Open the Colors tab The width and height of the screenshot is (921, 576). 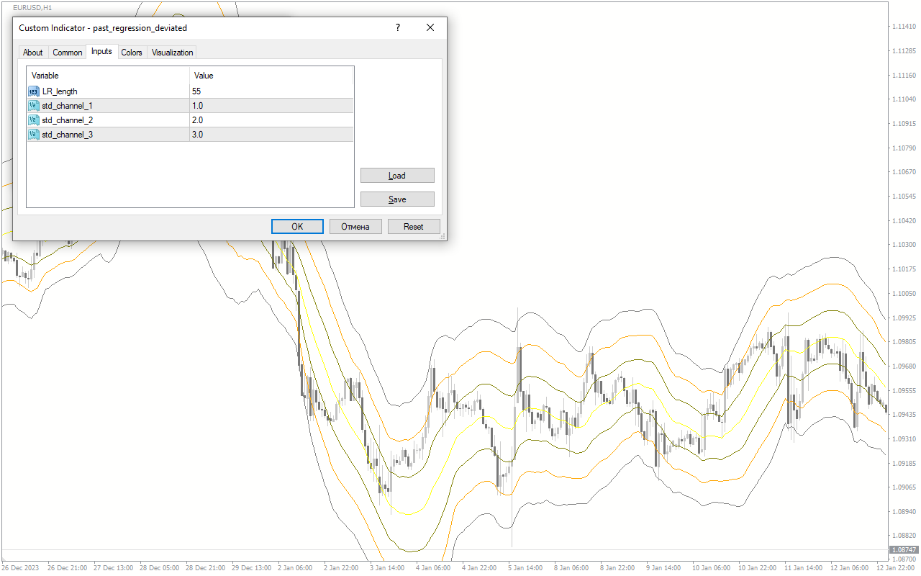pyautogui.click(x=132, y=53)
